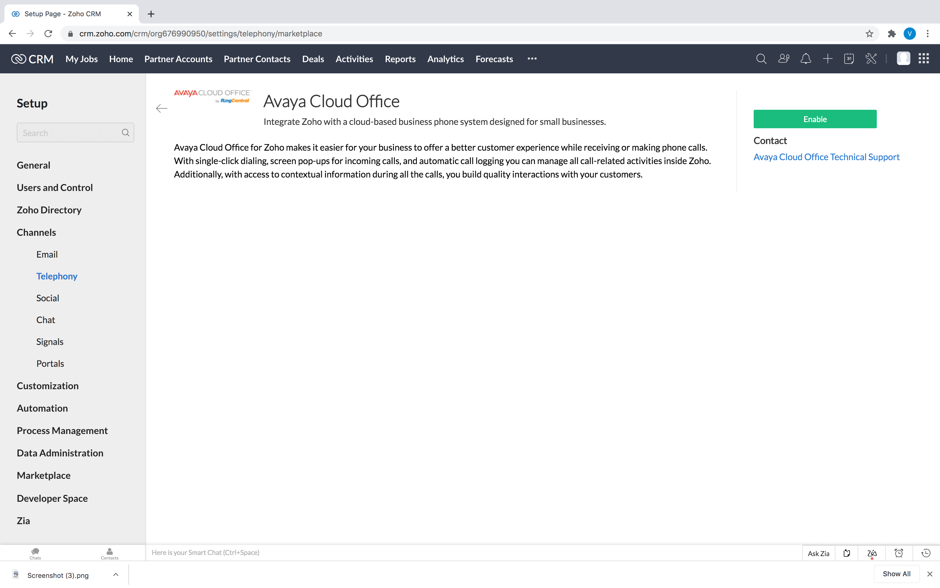Open the Chats icon in bottom bar
This screenshot has width=940, height=588.
click(x=35, y=553)
